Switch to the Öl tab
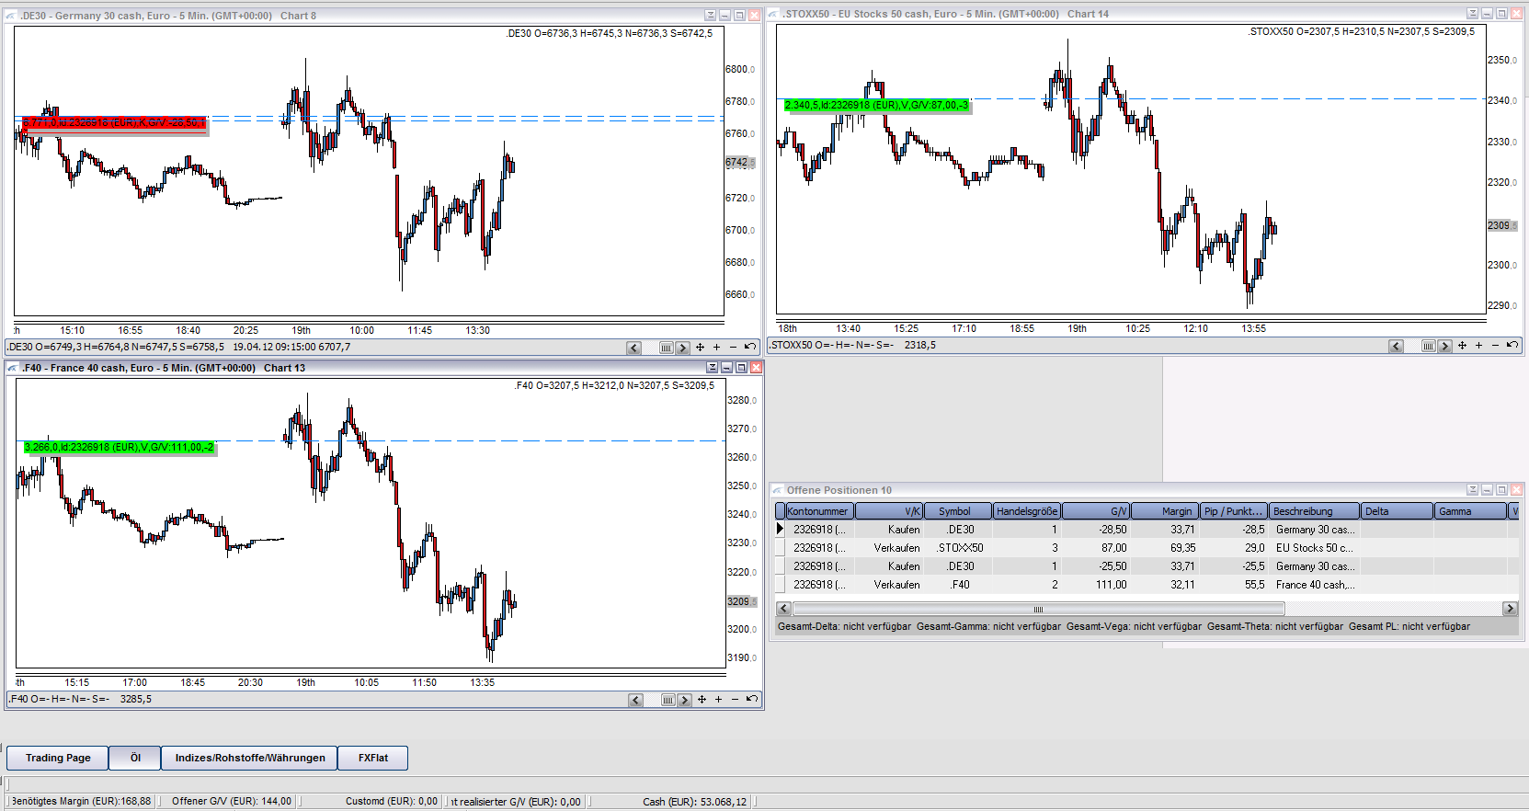Viewport: 1529px width, 811px height. [x=135, y=758]
